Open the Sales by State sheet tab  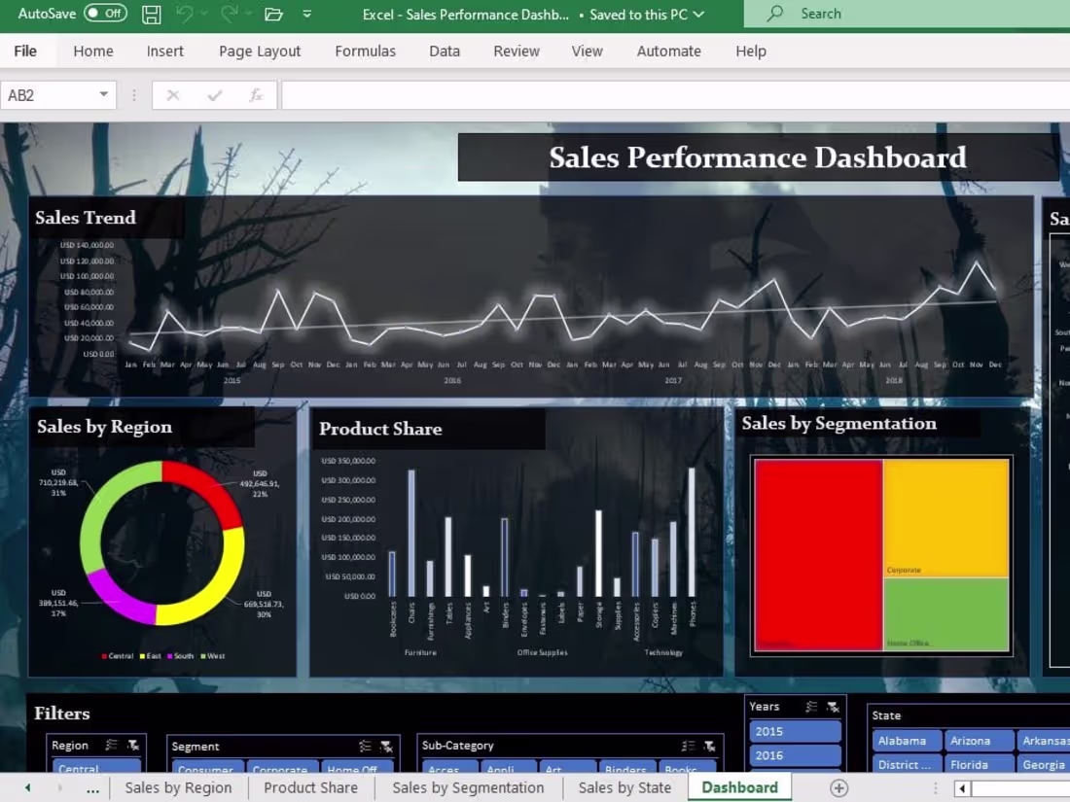(x=624, y=787)
